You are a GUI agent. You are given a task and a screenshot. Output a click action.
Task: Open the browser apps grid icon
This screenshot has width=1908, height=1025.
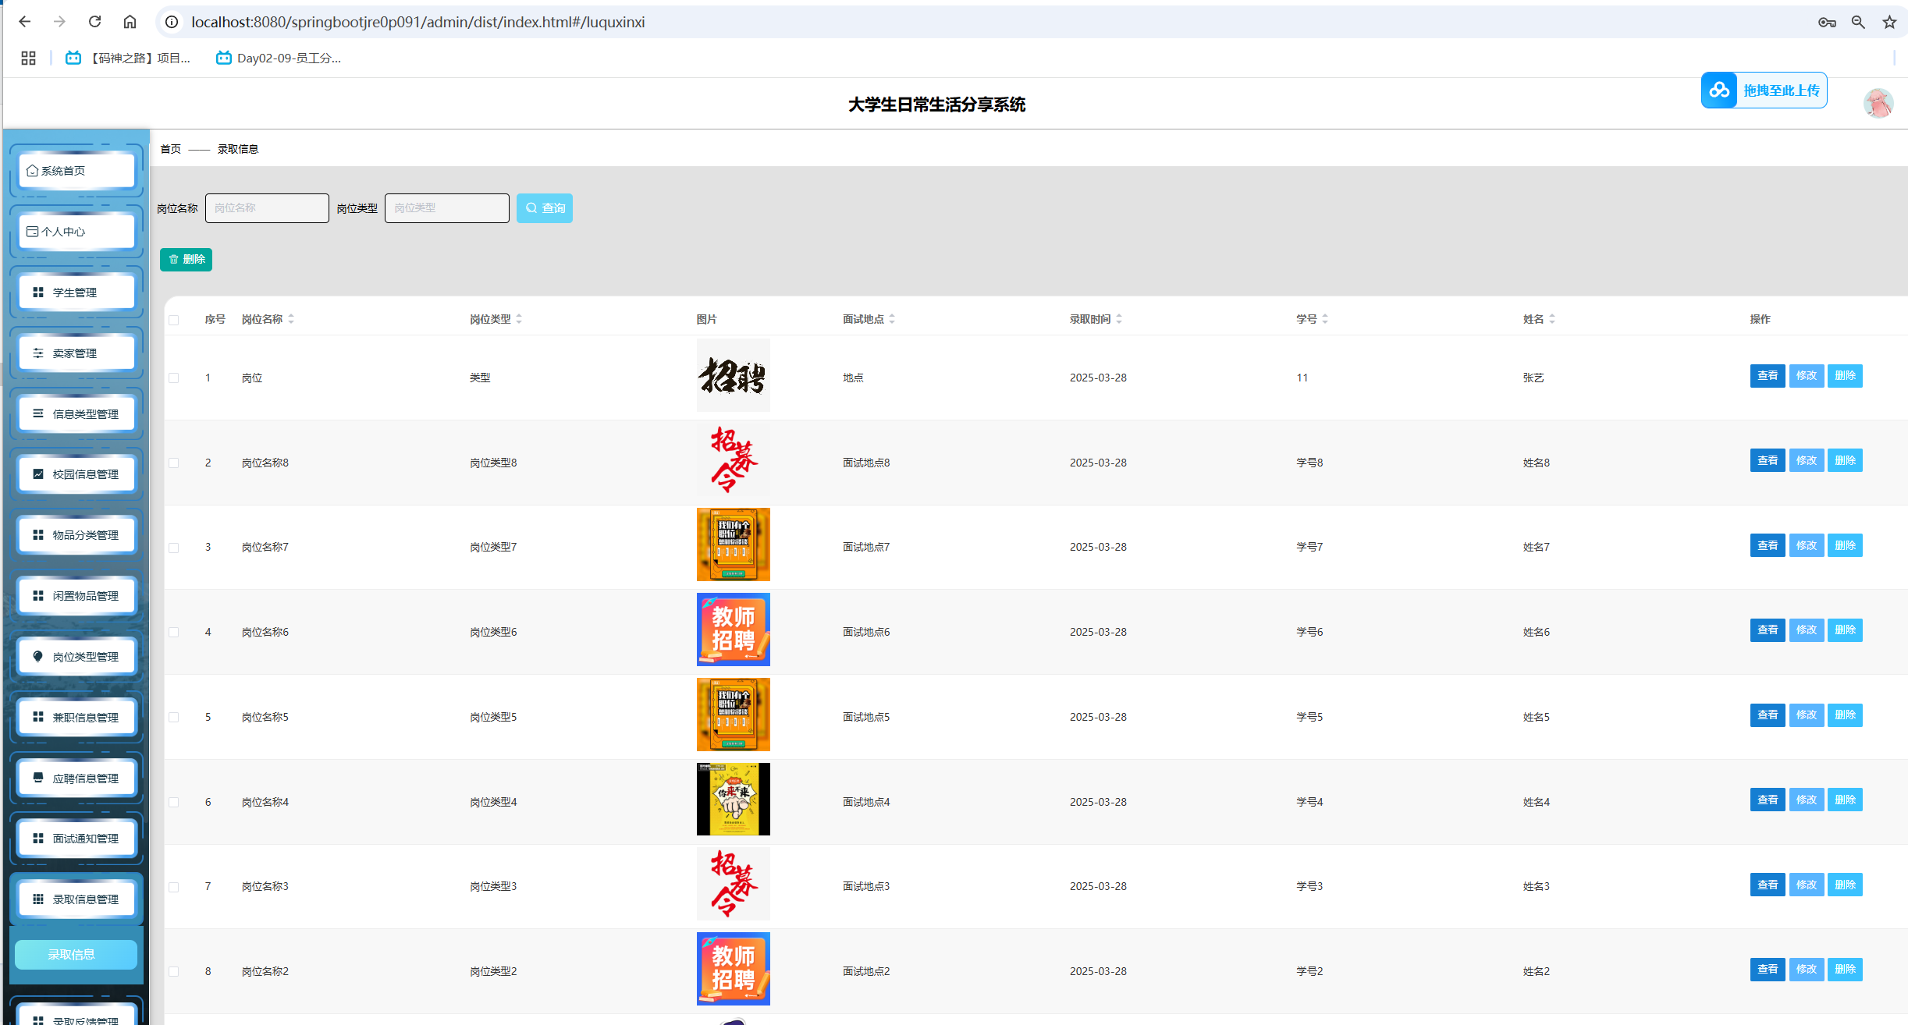[28, 58]
